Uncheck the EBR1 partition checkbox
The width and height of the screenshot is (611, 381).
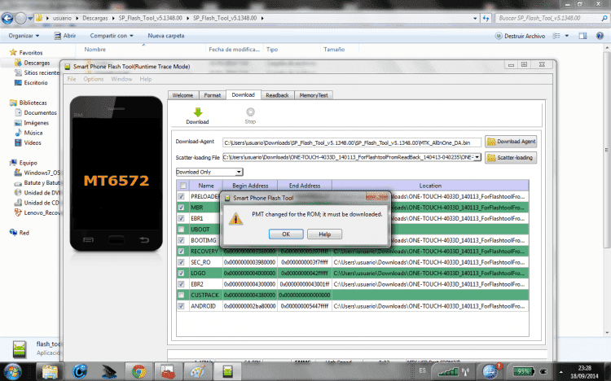pyautogui.click(x=181, y=218)
